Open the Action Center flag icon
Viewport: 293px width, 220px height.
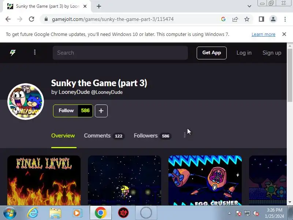click(x=238, y=213)
